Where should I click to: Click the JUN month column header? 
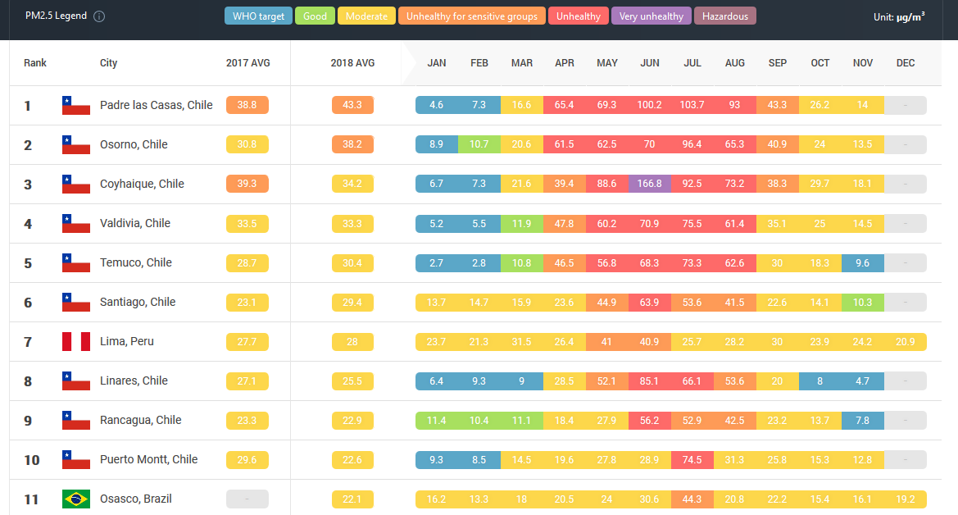point(650,63)
